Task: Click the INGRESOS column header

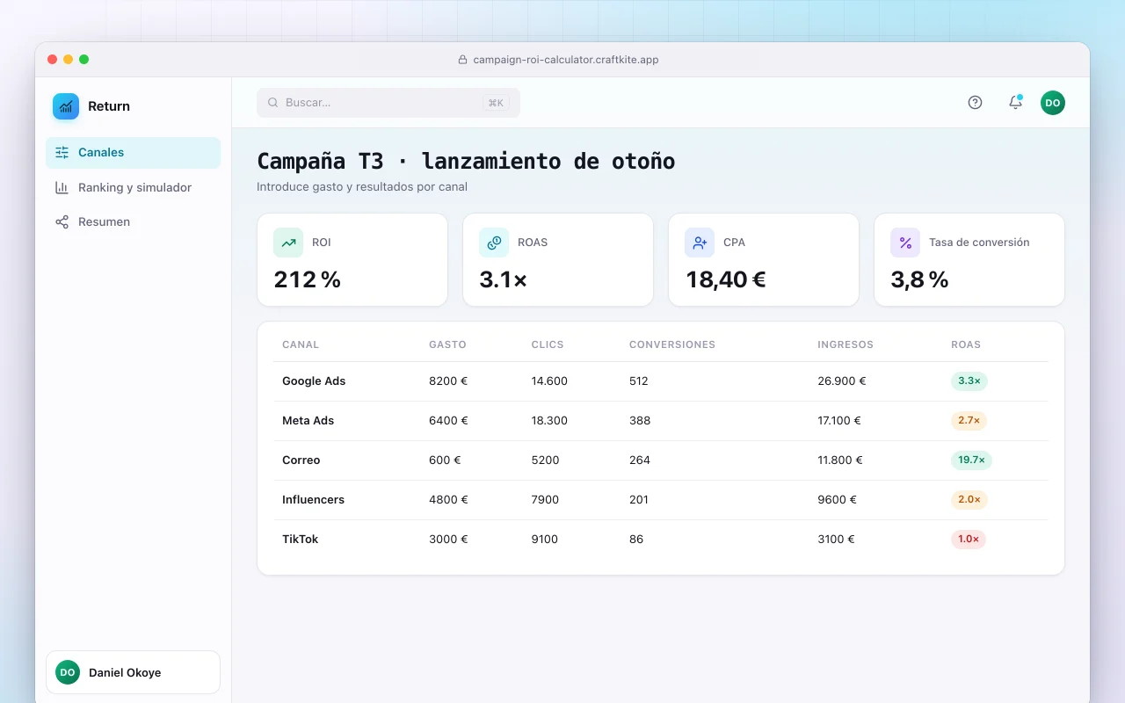Action: (846, 344)
